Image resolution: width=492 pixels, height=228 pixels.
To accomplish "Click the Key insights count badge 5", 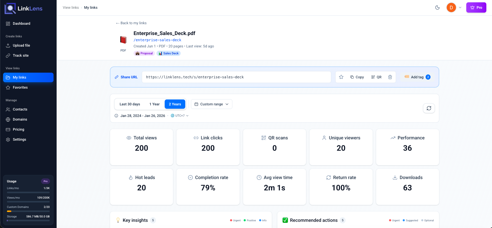I will coord(153,220).
